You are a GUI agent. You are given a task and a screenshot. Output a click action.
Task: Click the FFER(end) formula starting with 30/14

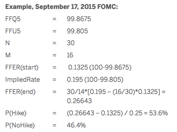coord(116,92)
